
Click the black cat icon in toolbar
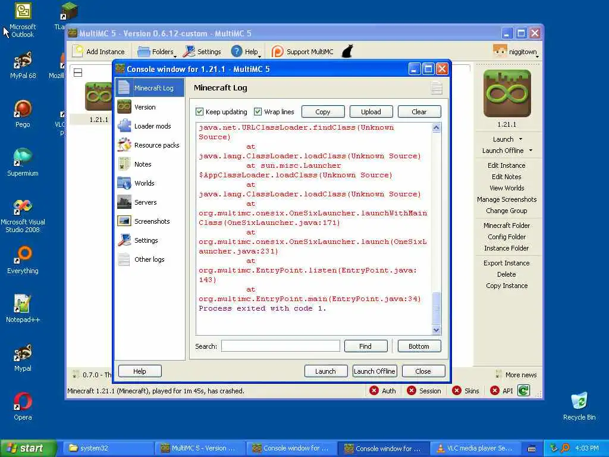[x=347, y=51]
